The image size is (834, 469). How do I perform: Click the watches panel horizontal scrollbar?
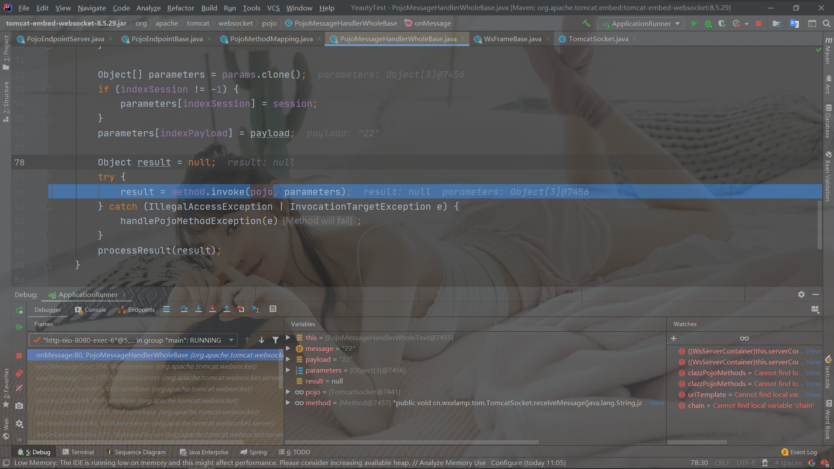697,442
